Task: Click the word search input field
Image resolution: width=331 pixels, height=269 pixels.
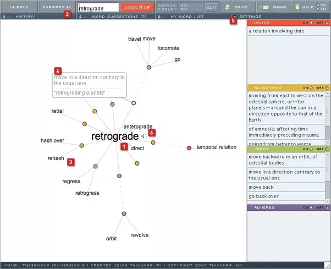Action: [x=98, y=8]
